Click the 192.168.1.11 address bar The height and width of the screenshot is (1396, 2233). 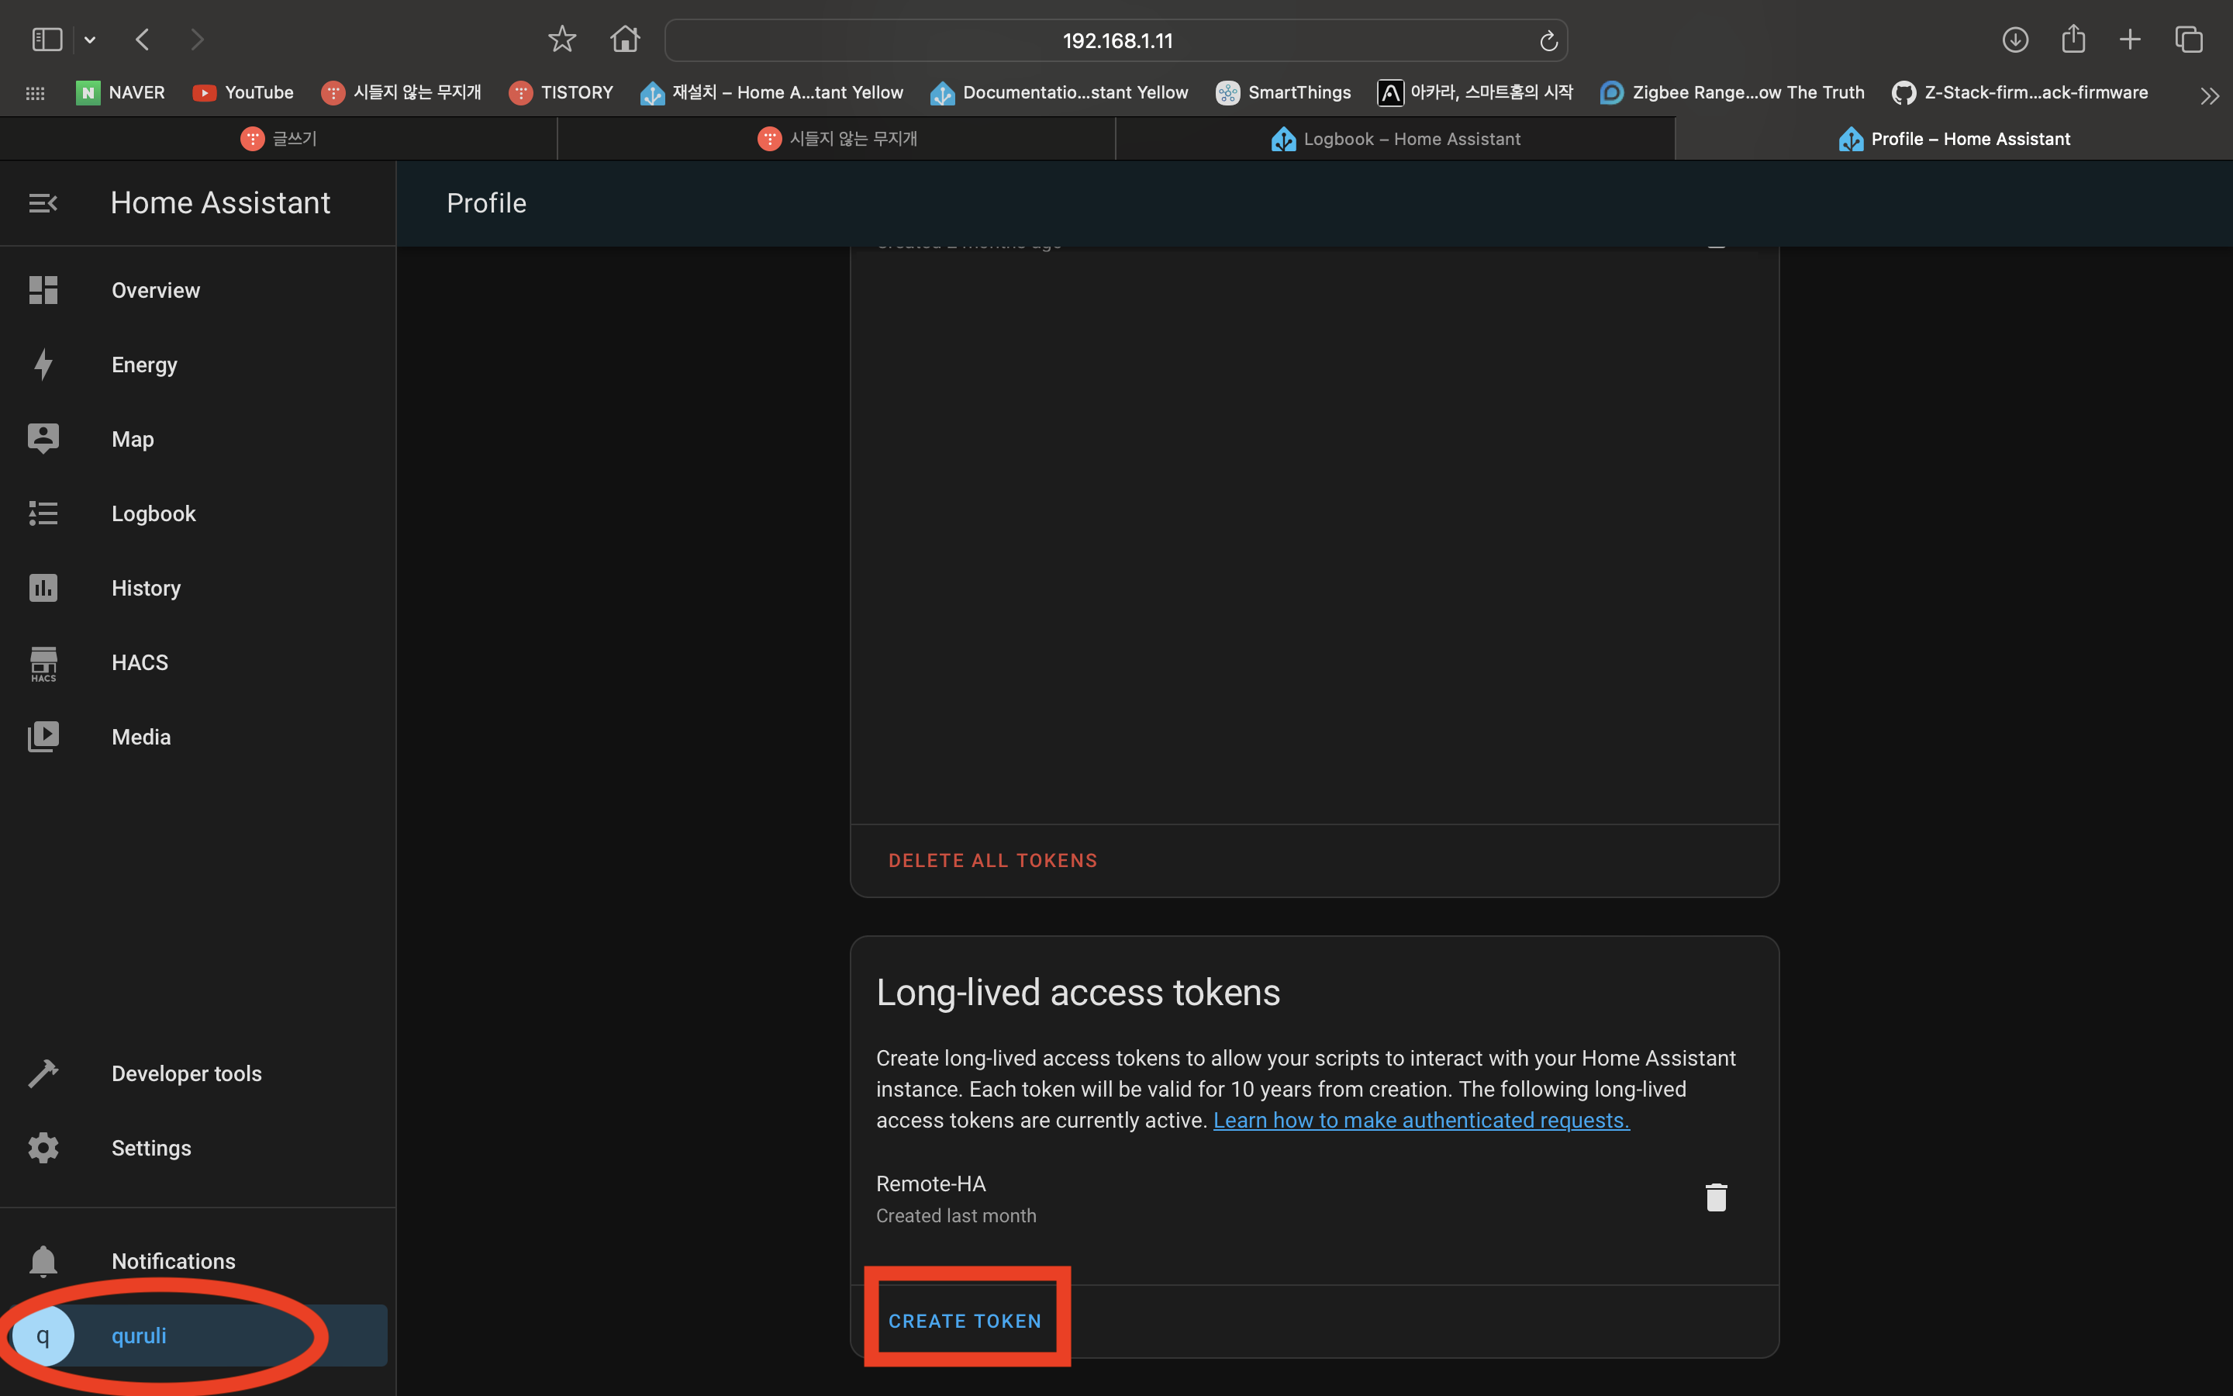(x=1116, y=40)
